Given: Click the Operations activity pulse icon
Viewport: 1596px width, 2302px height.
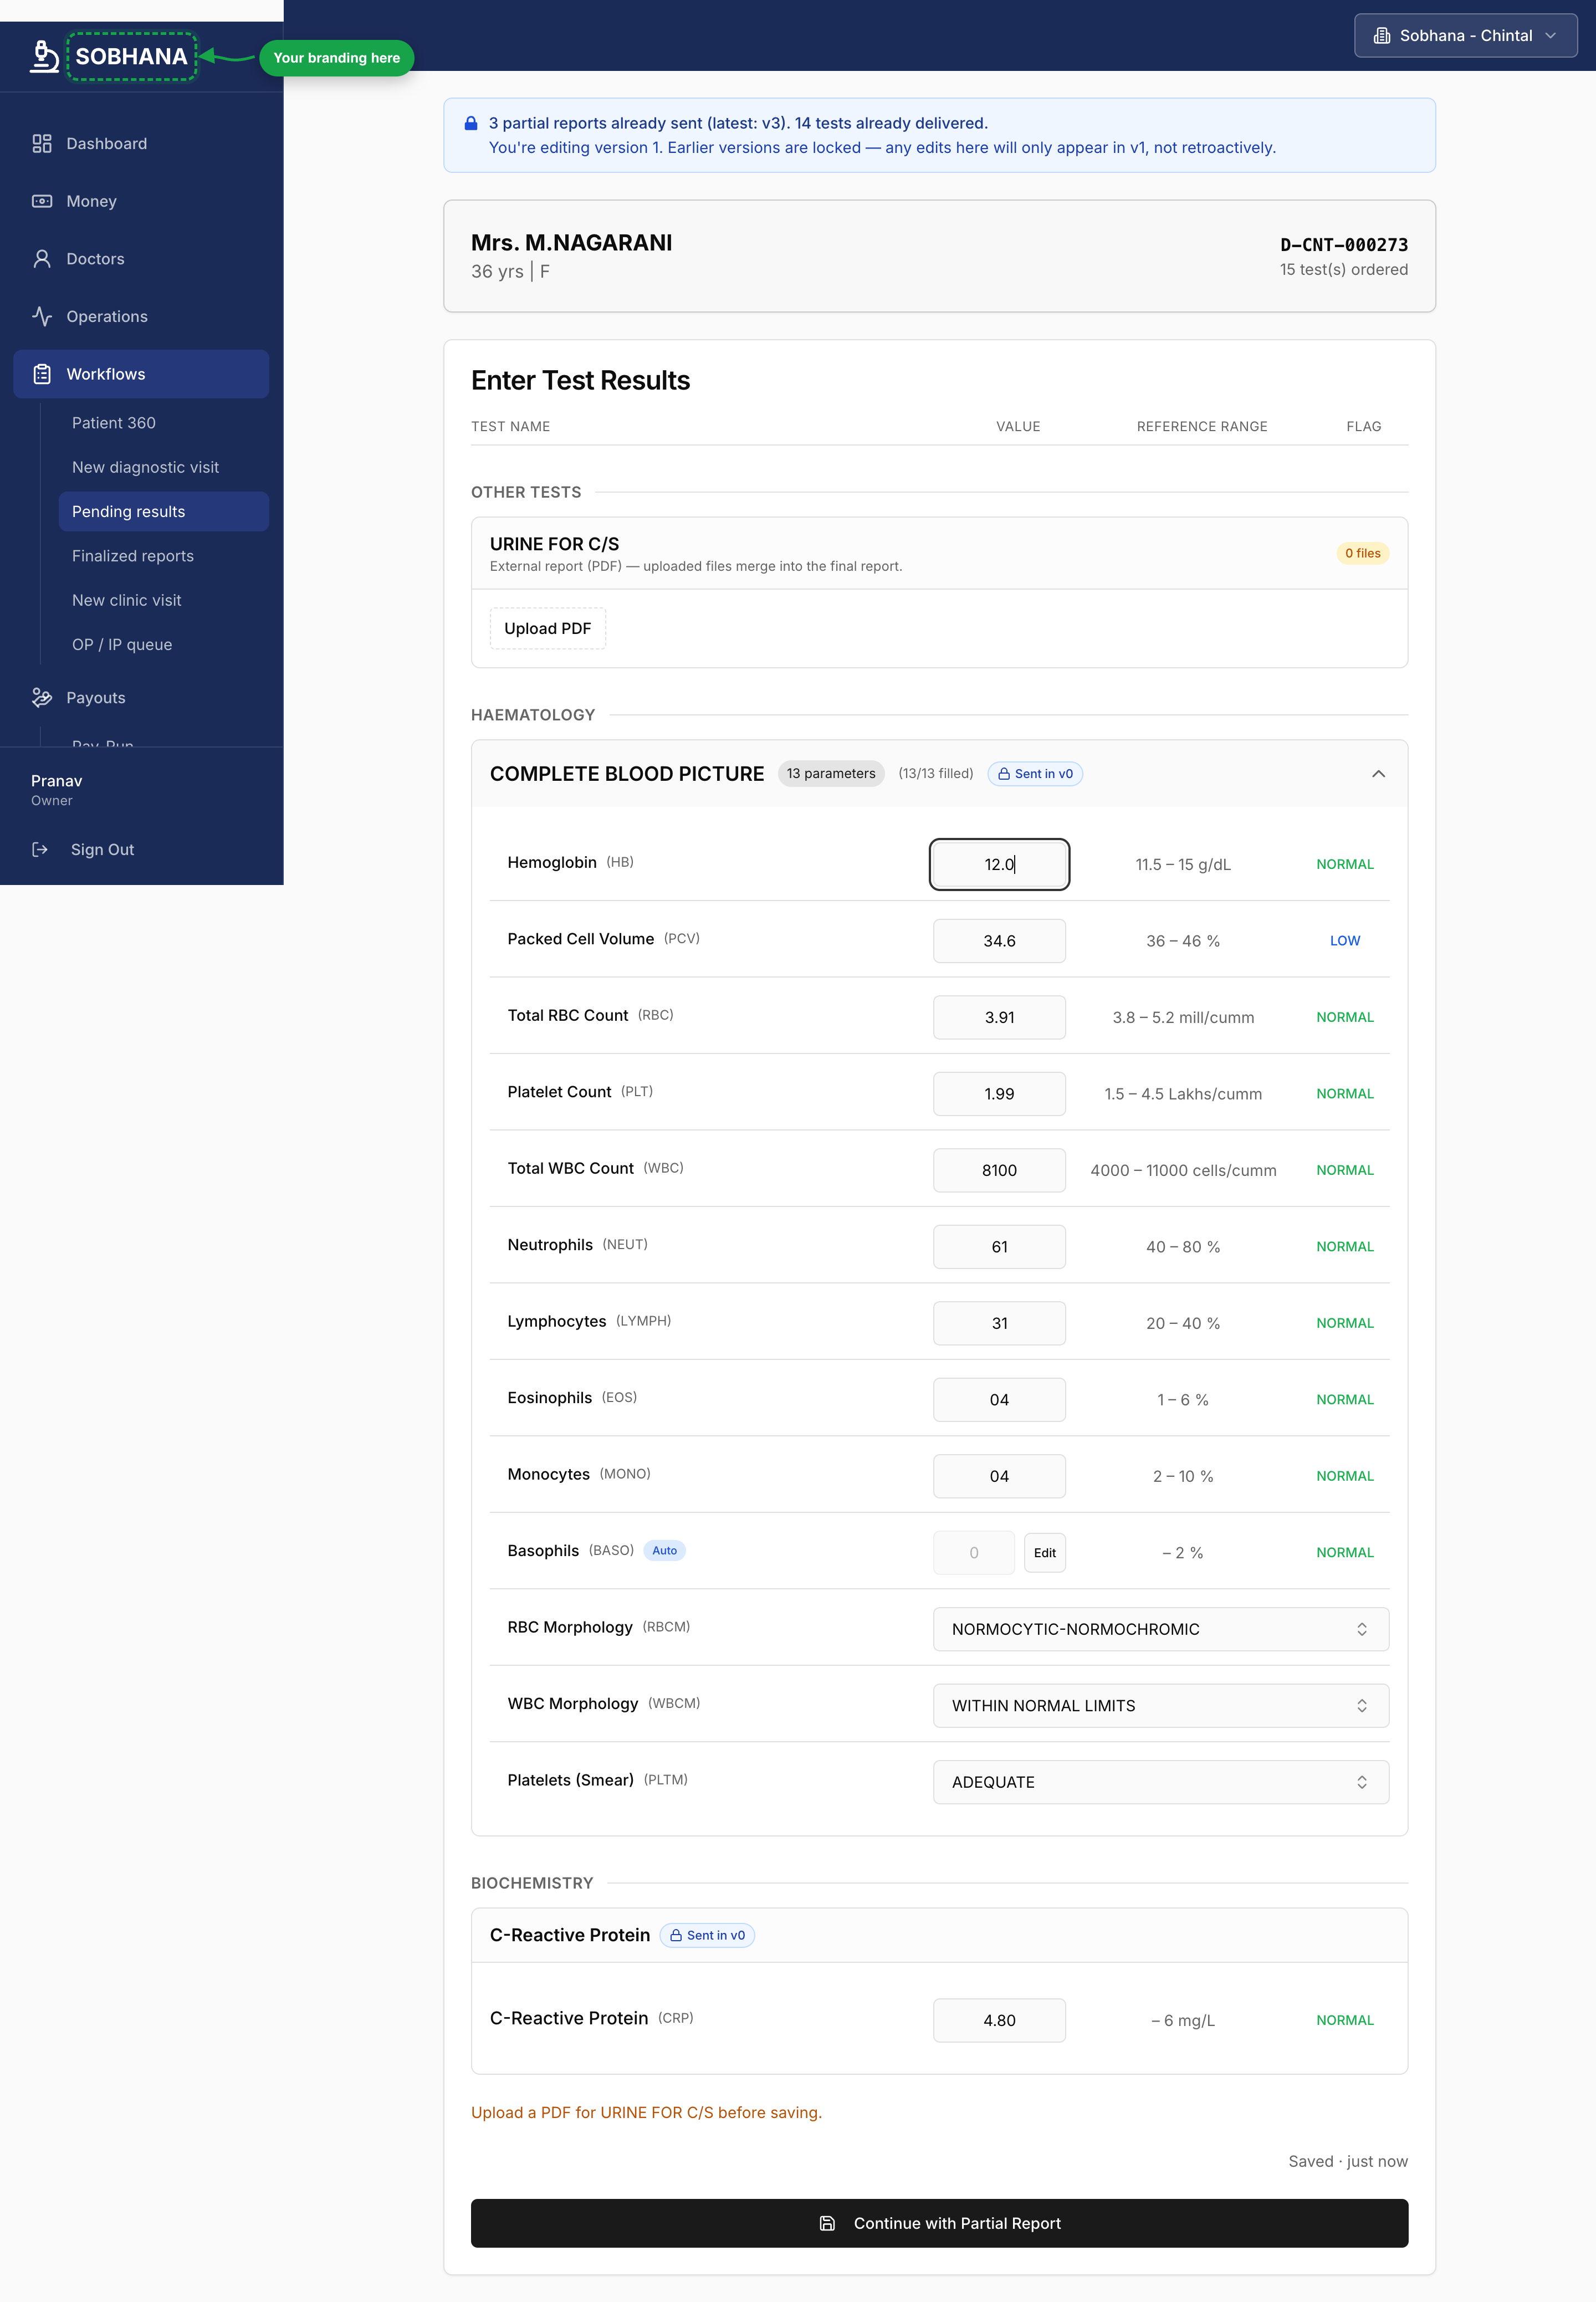Looking at the screenshot, I should pyautogui.click(x=42, y=316).
